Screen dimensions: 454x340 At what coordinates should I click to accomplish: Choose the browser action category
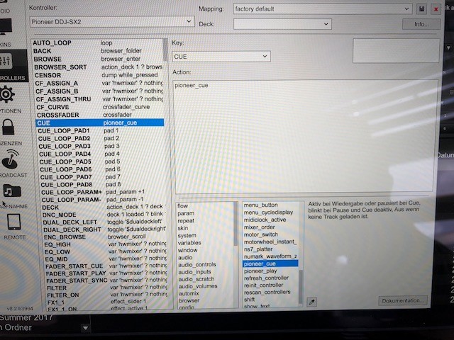[x=189, y=300]
